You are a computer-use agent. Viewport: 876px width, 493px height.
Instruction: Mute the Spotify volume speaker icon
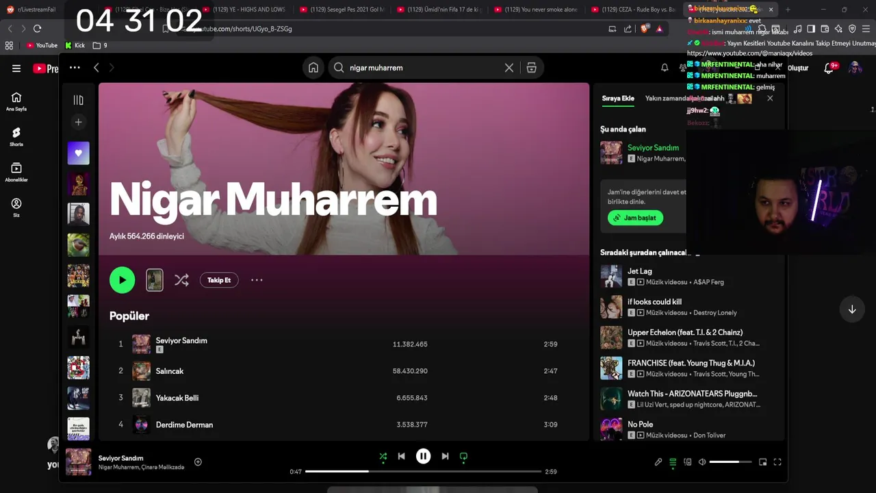702,462
